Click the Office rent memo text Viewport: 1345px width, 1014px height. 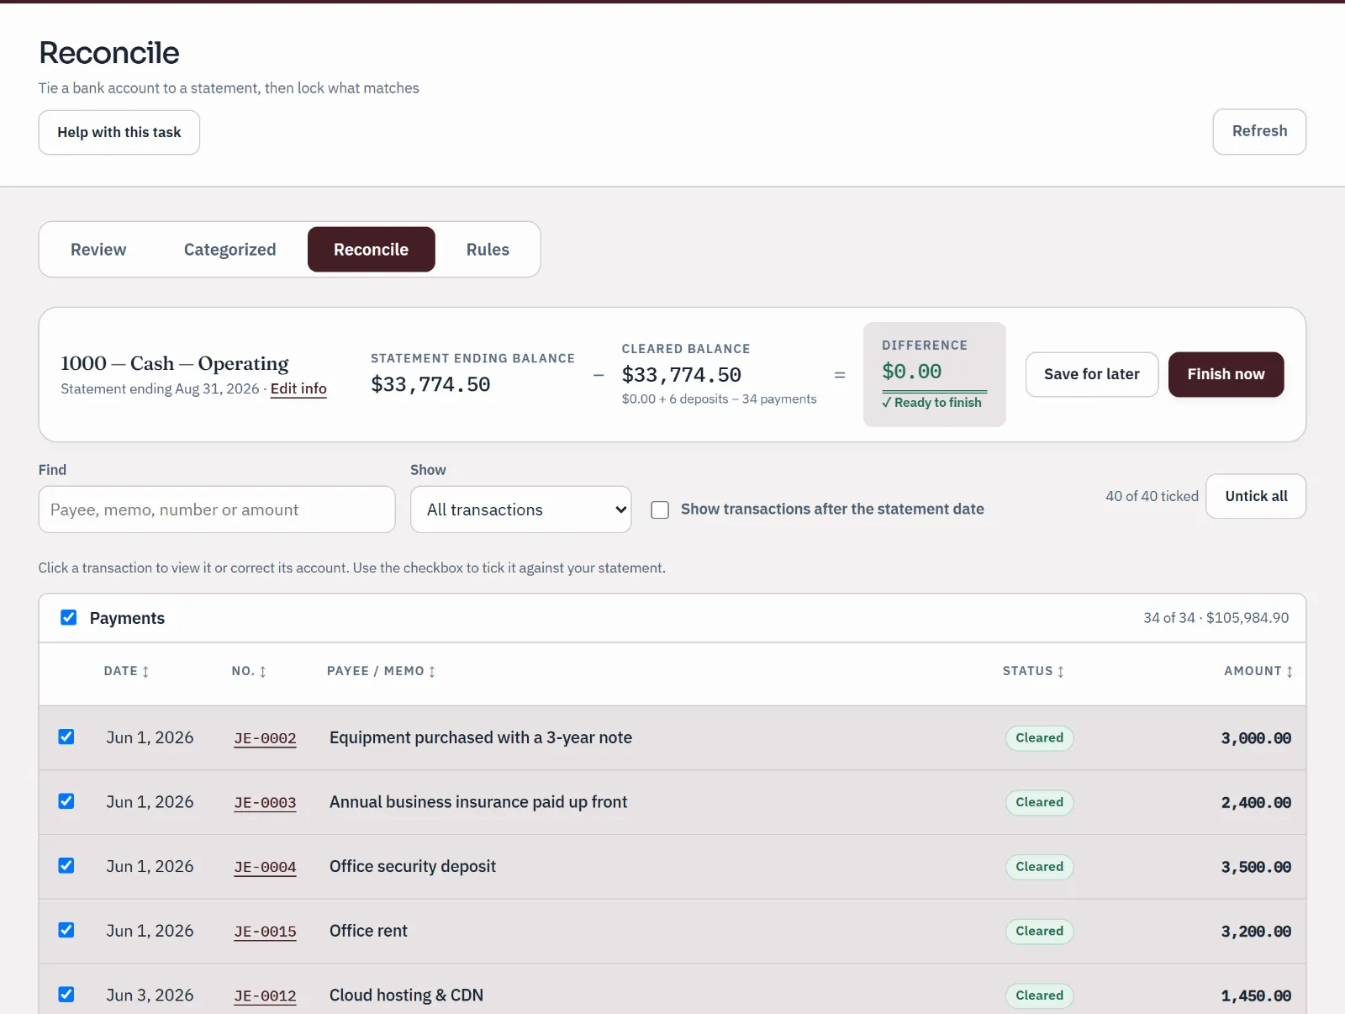[x=368, y=931]
